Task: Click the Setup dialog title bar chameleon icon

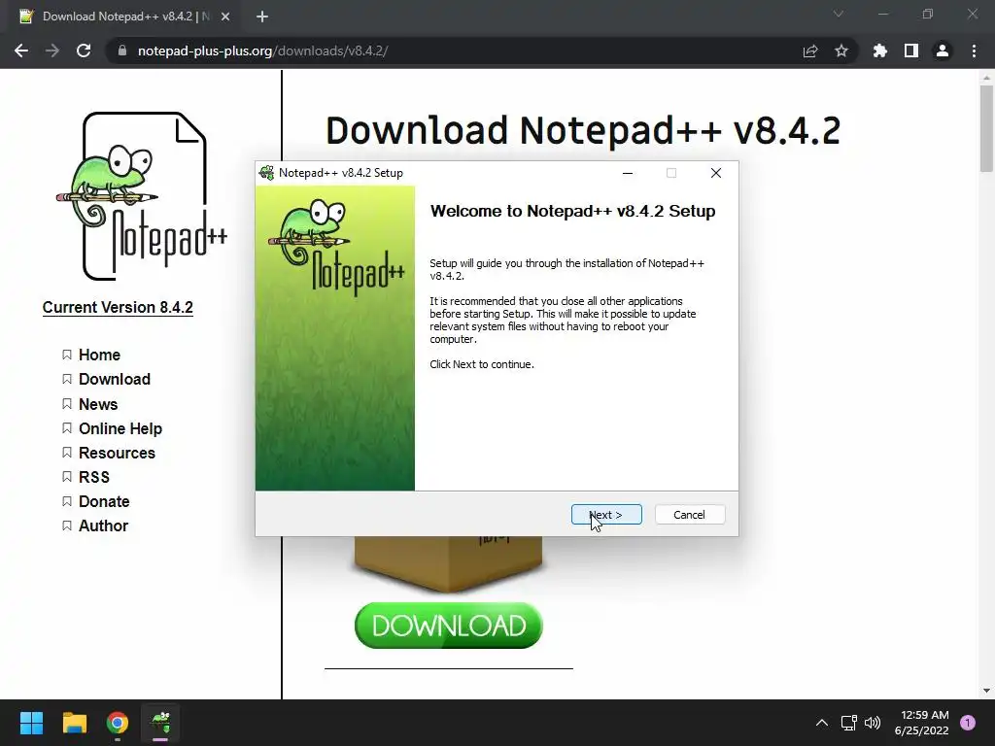Action: [x=266, y=173]
